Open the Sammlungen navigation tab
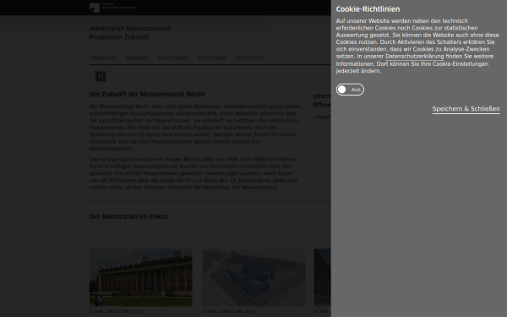The image size is (507, 317). click(173, 57)
